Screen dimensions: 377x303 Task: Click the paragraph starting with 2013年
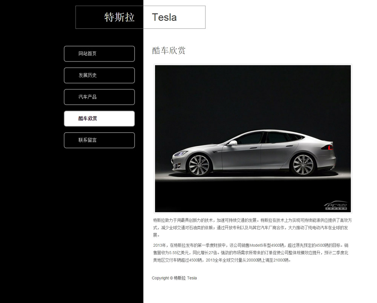pos(251,253)
